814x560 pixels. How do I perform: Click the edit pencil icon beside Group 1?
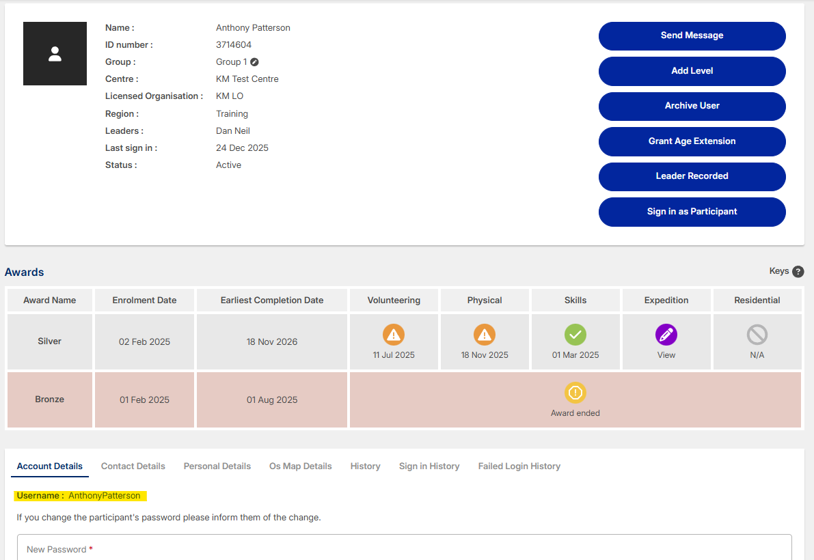[x=254, y=62]
